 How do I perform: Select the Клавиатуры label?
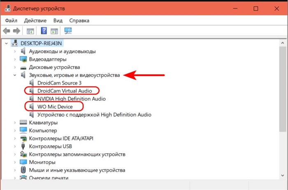point(43,122)
